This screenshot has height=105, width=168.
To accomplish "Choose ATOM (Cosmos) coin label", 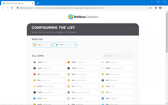I will [x=78, y=68].
